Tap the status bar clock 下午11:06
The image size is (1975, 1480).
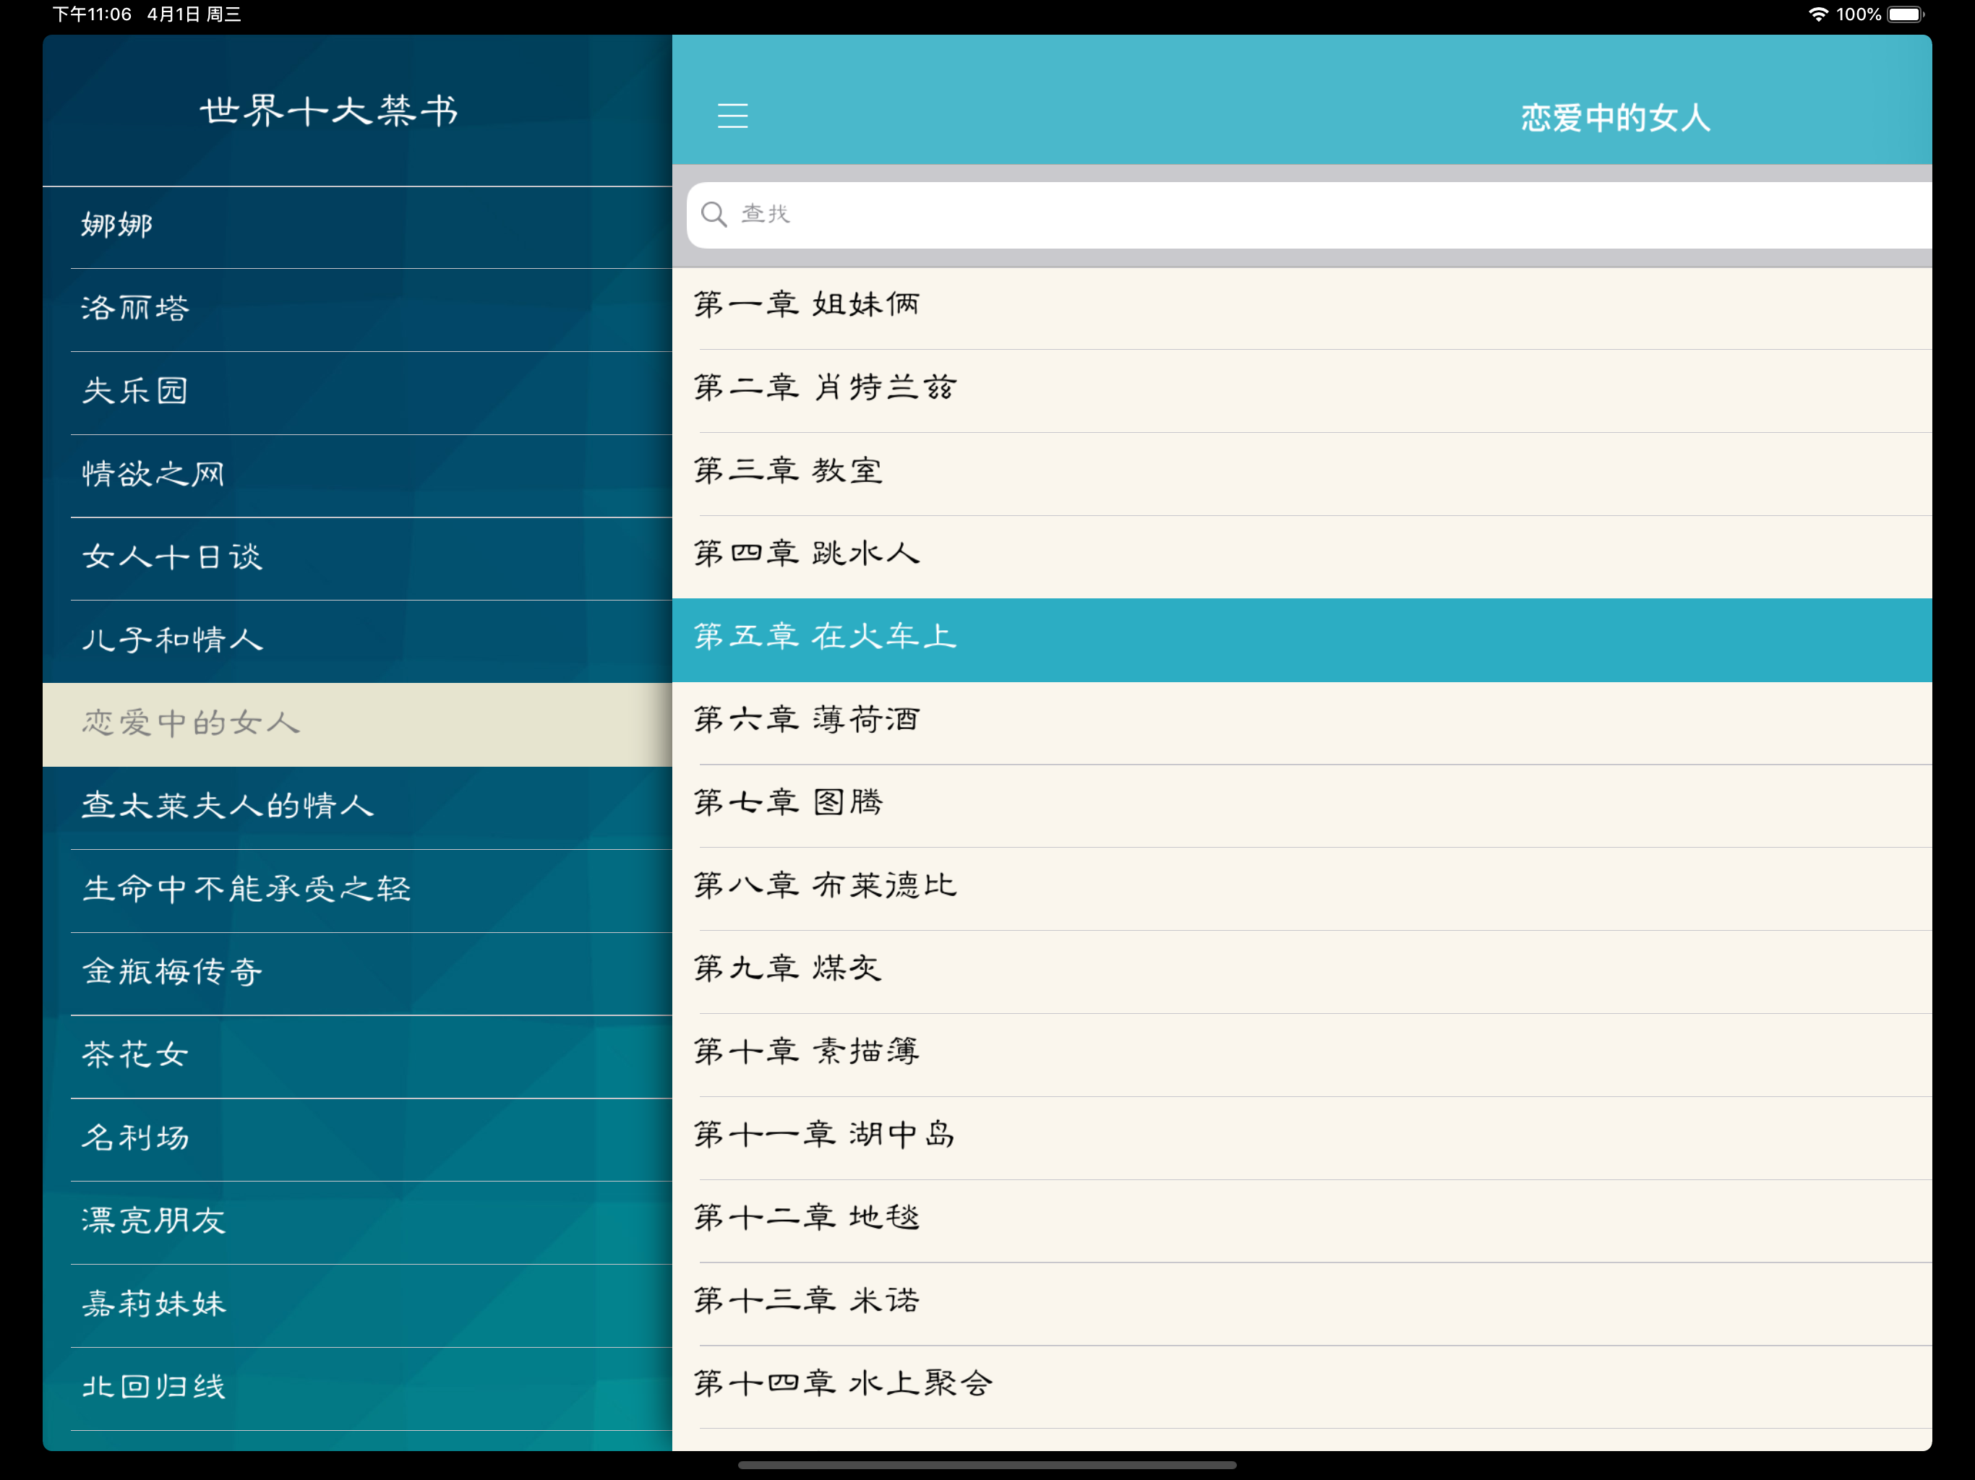click(92, 14)
